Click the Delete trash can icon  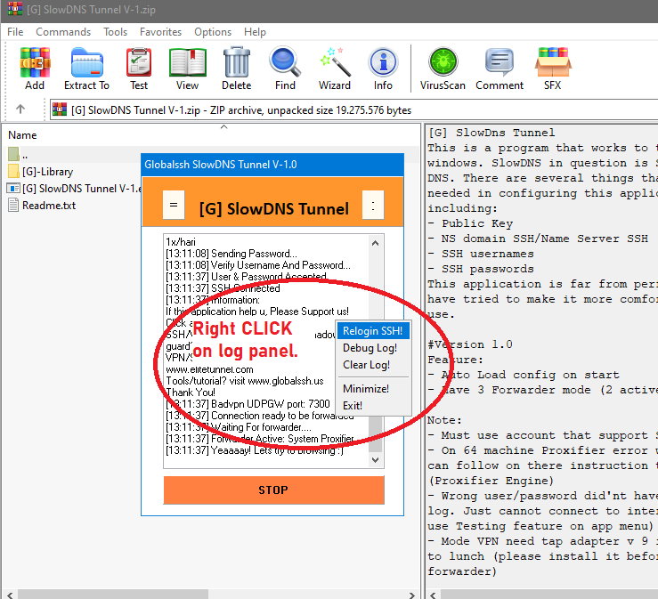(236, 62)
